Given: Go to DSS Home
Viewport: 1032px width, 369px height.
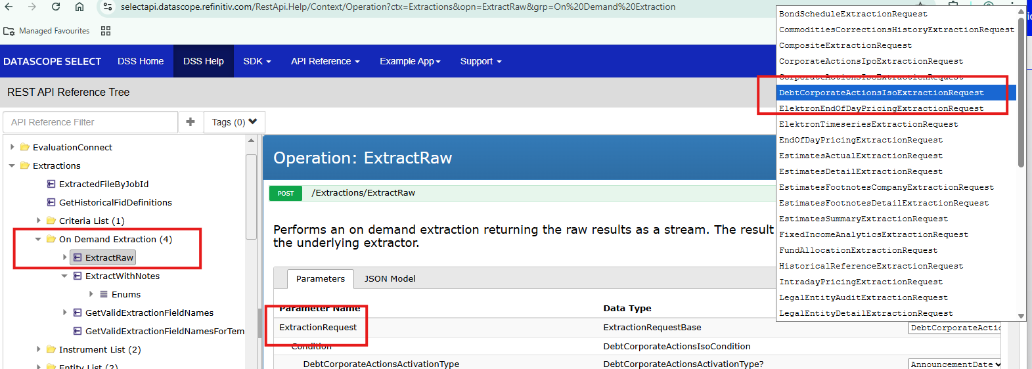Looking at the screenshot, I should (x=141, y=61).
